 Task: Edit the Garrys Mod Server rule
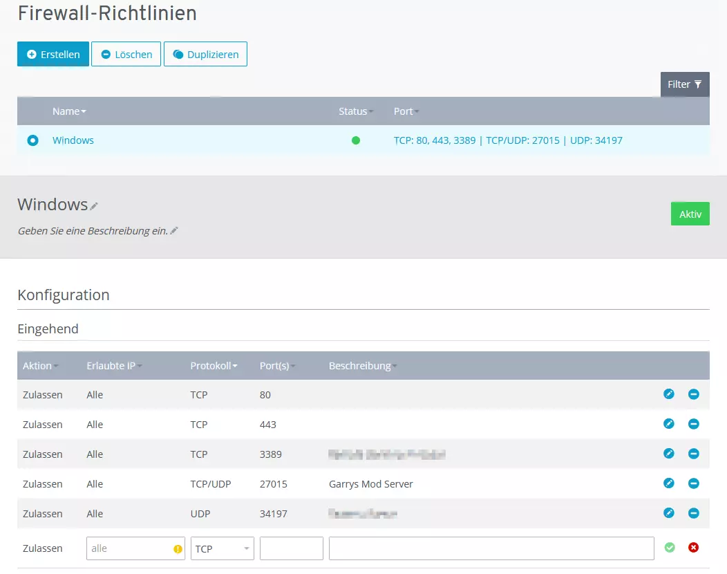coord(668,483)
